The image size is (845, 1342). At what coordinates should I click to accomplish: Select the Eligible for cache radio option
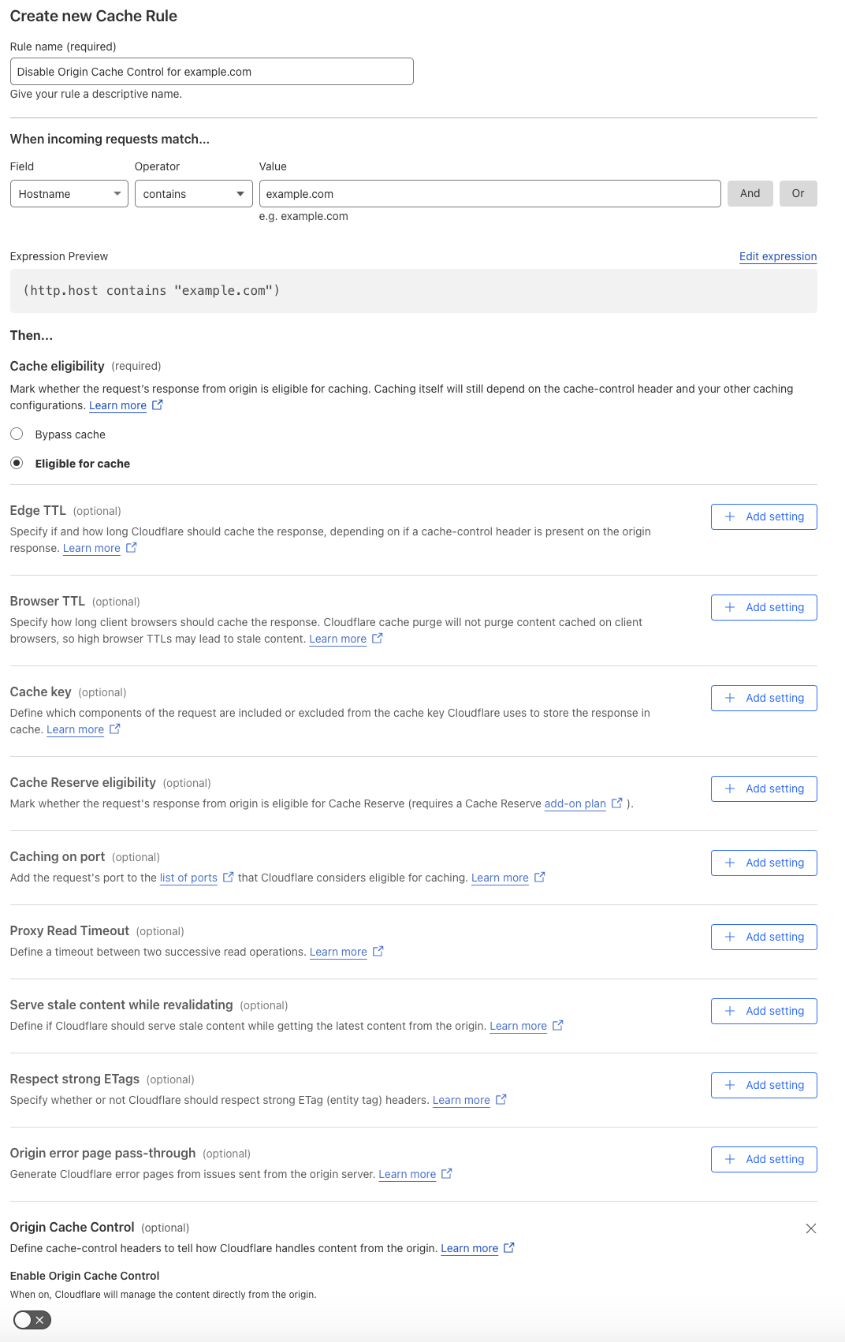[x=17, y=464]
